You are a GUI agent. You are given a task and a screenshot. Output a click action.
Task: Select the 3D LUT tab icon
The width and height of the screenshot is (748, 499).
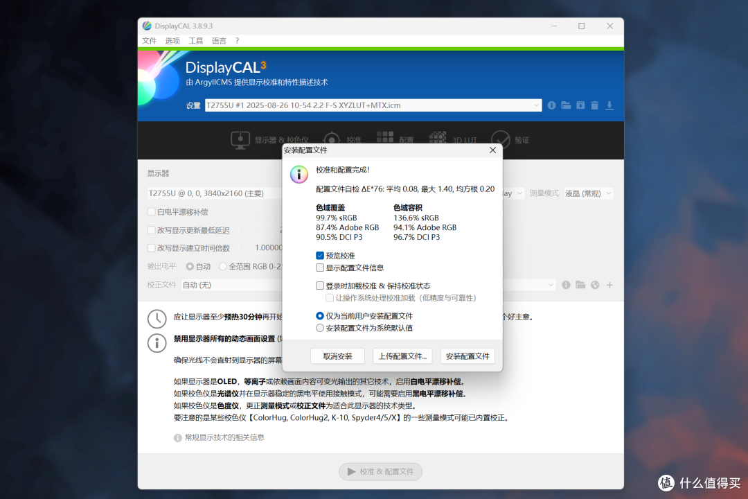pos(438,139)
